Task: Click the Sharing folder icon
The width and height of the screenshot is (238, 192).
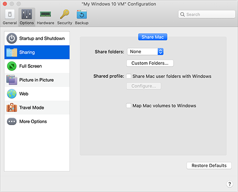Action: pos(12,52)
